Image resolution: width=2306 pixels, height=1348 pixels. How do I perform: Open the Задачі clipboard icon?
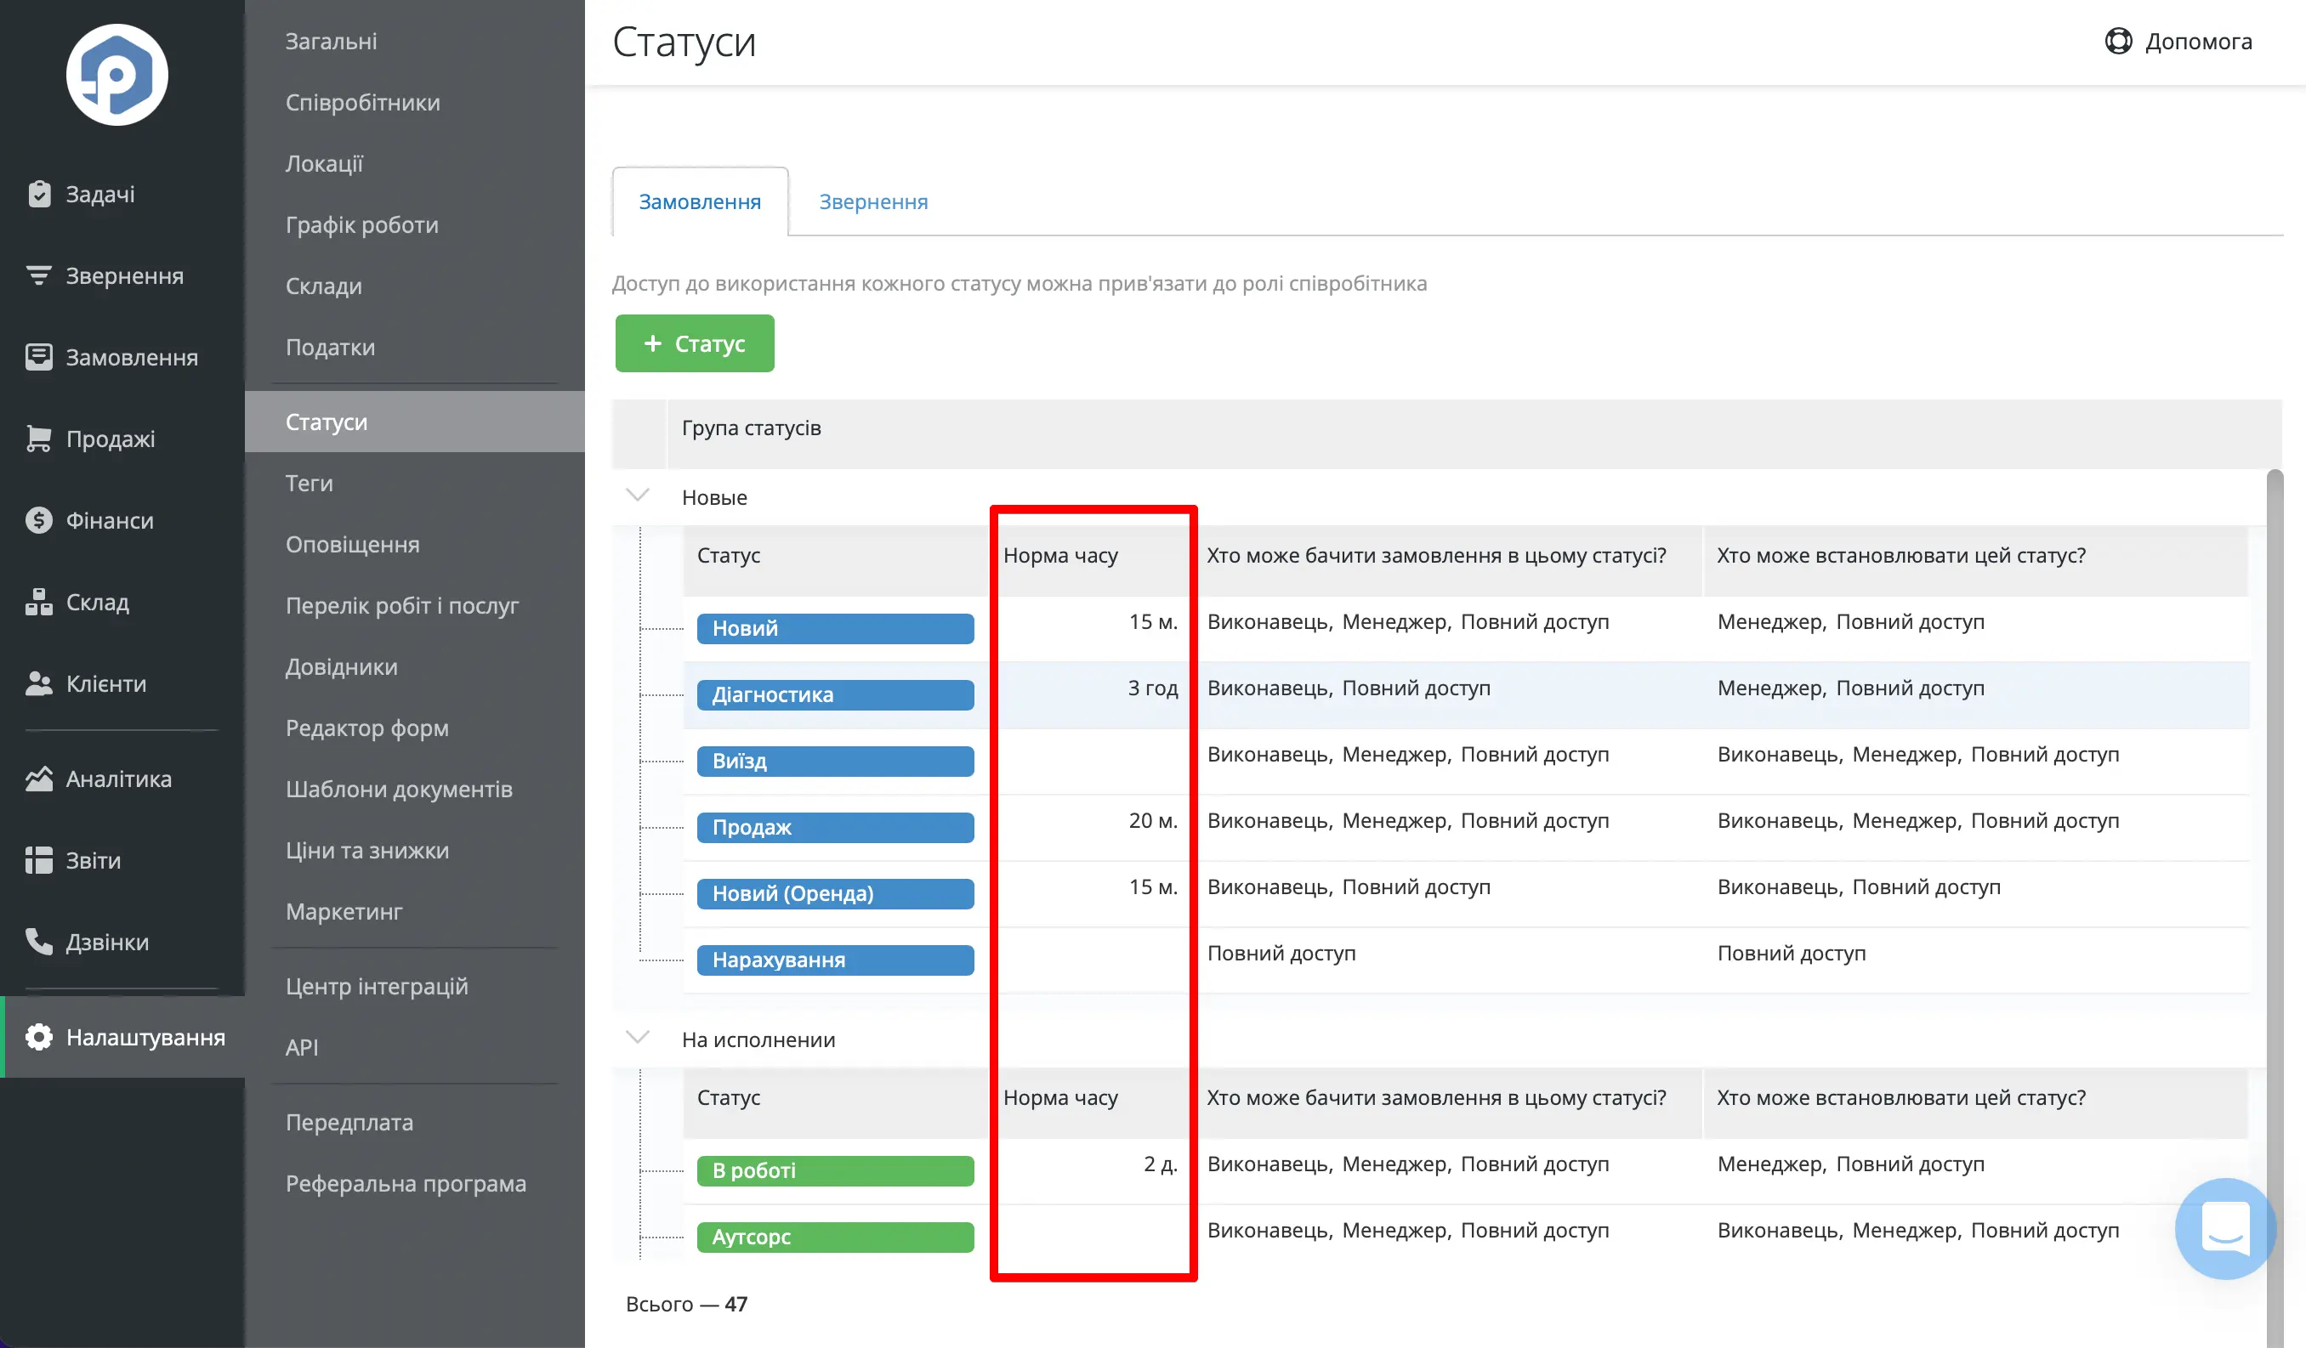click(x=38, y=194)
